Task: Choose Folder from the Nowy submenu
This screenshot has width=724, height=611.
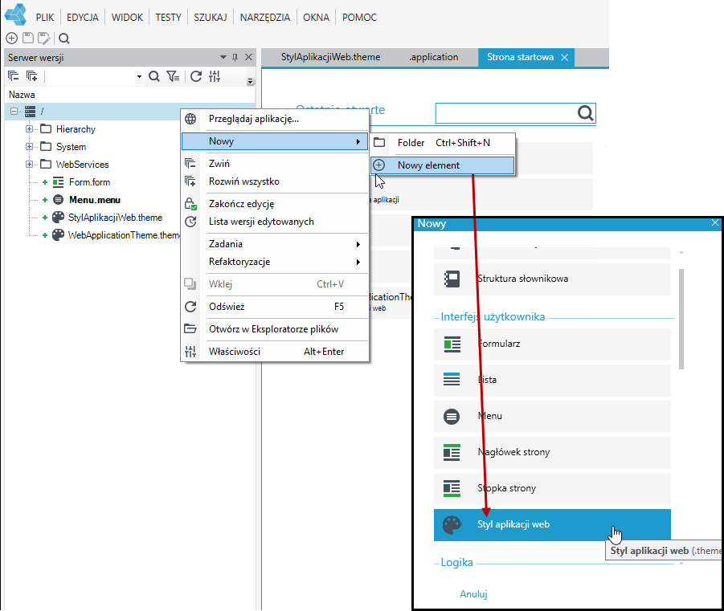Action: click(x=442, y=143)
